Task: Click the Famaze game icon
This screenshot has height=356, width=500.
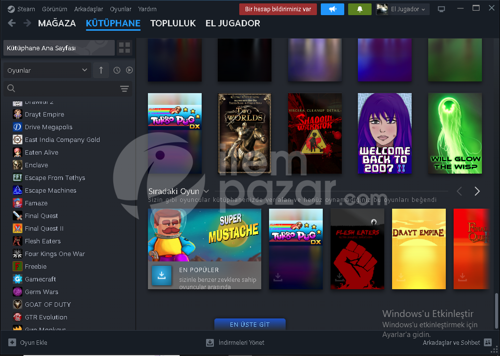Action: tap(17, 203)
